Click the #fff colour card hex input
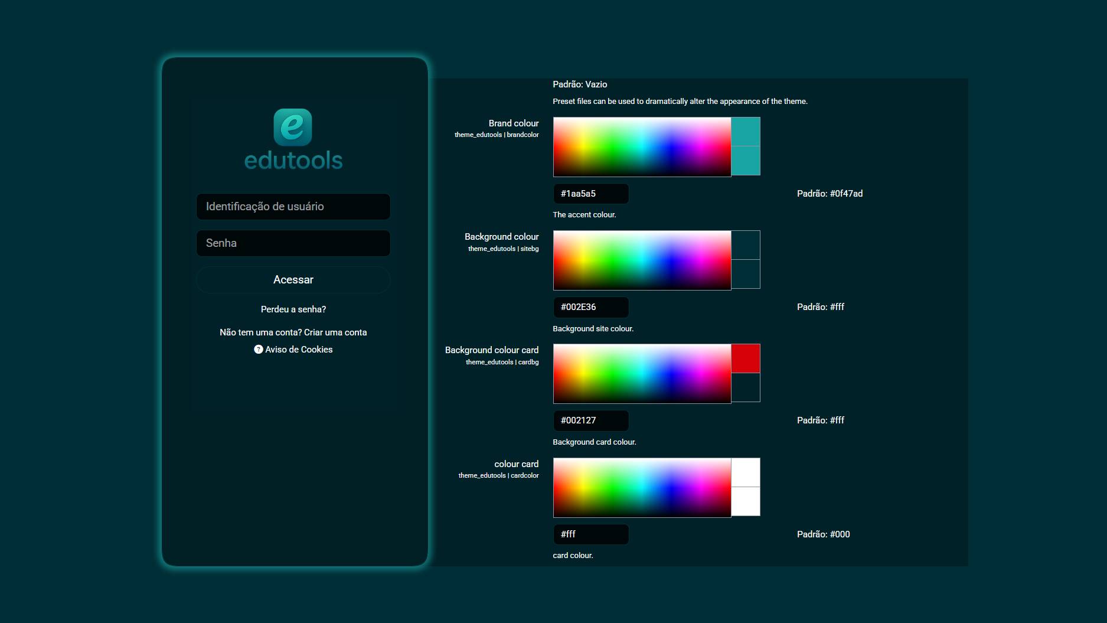The width and height of the screenshot is (1107, 623). coord(590,534)
